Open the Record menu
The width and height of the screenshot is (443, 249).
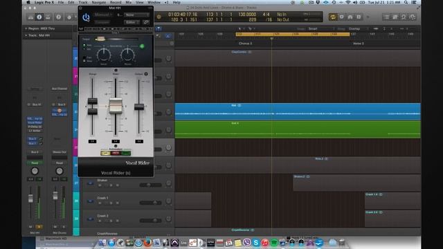point(116,2)
